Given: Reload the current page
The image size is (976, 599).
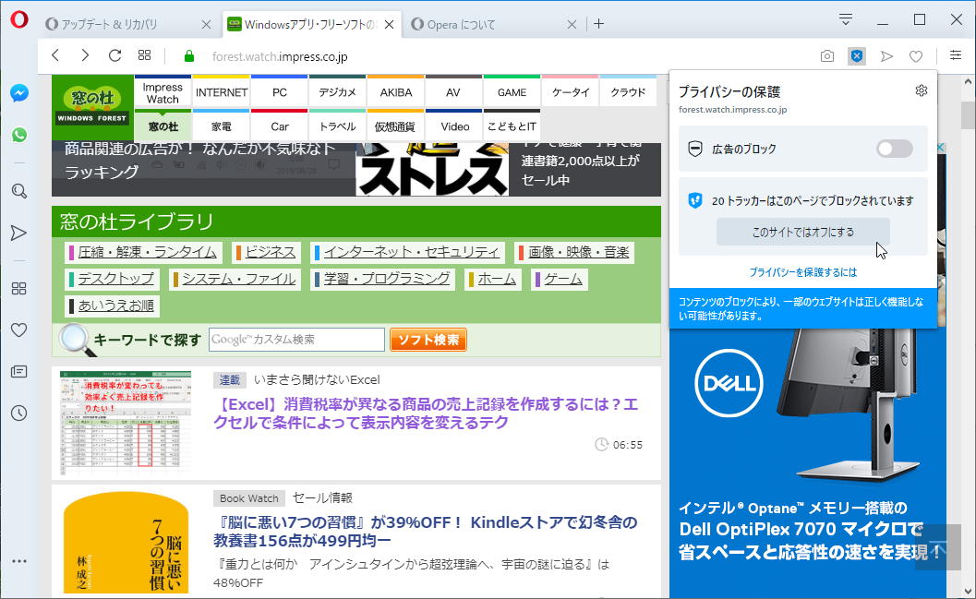Looking at the screenshot, I should tap(114, 55).
